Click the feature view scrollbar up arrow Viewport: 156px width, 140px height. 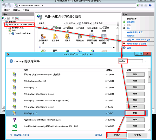click(x=118, y=27)
